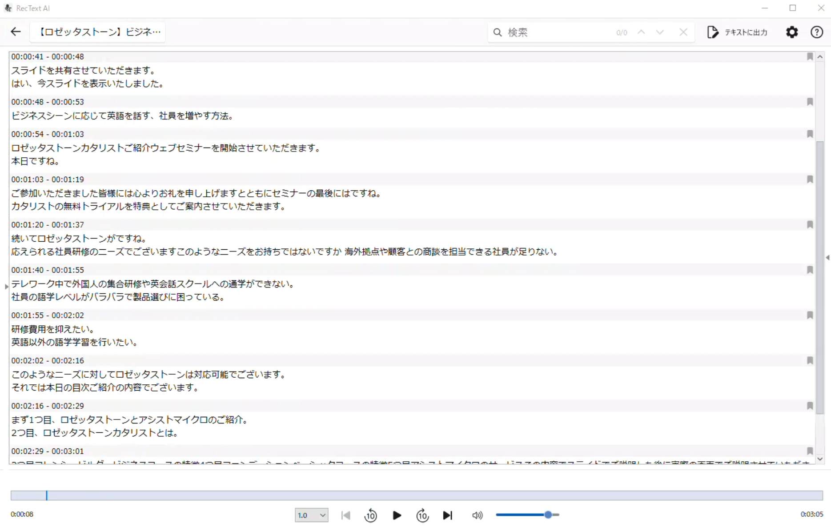The width and height of the screenshot is (831, 527).
Task: Click line 2つ目、ロゼッタストーンカタリストとは。
Action: pyautogui.click(x=95, y=433)
